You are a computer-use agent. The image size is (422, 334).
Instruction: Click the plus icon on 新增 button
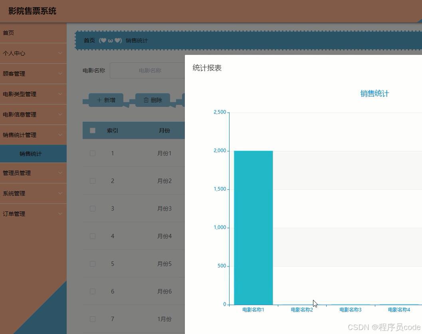99,100
